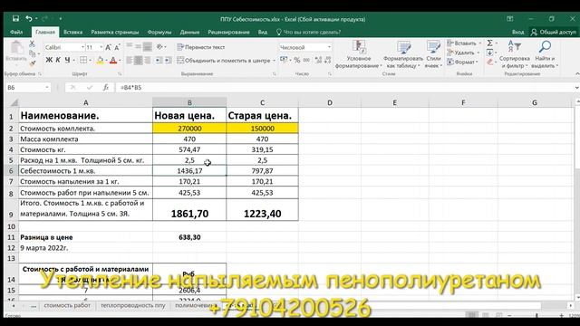This screenshot has width=580, height=326.
Task: Apply the Format Painter brush
Action: [x=33, y=63]
